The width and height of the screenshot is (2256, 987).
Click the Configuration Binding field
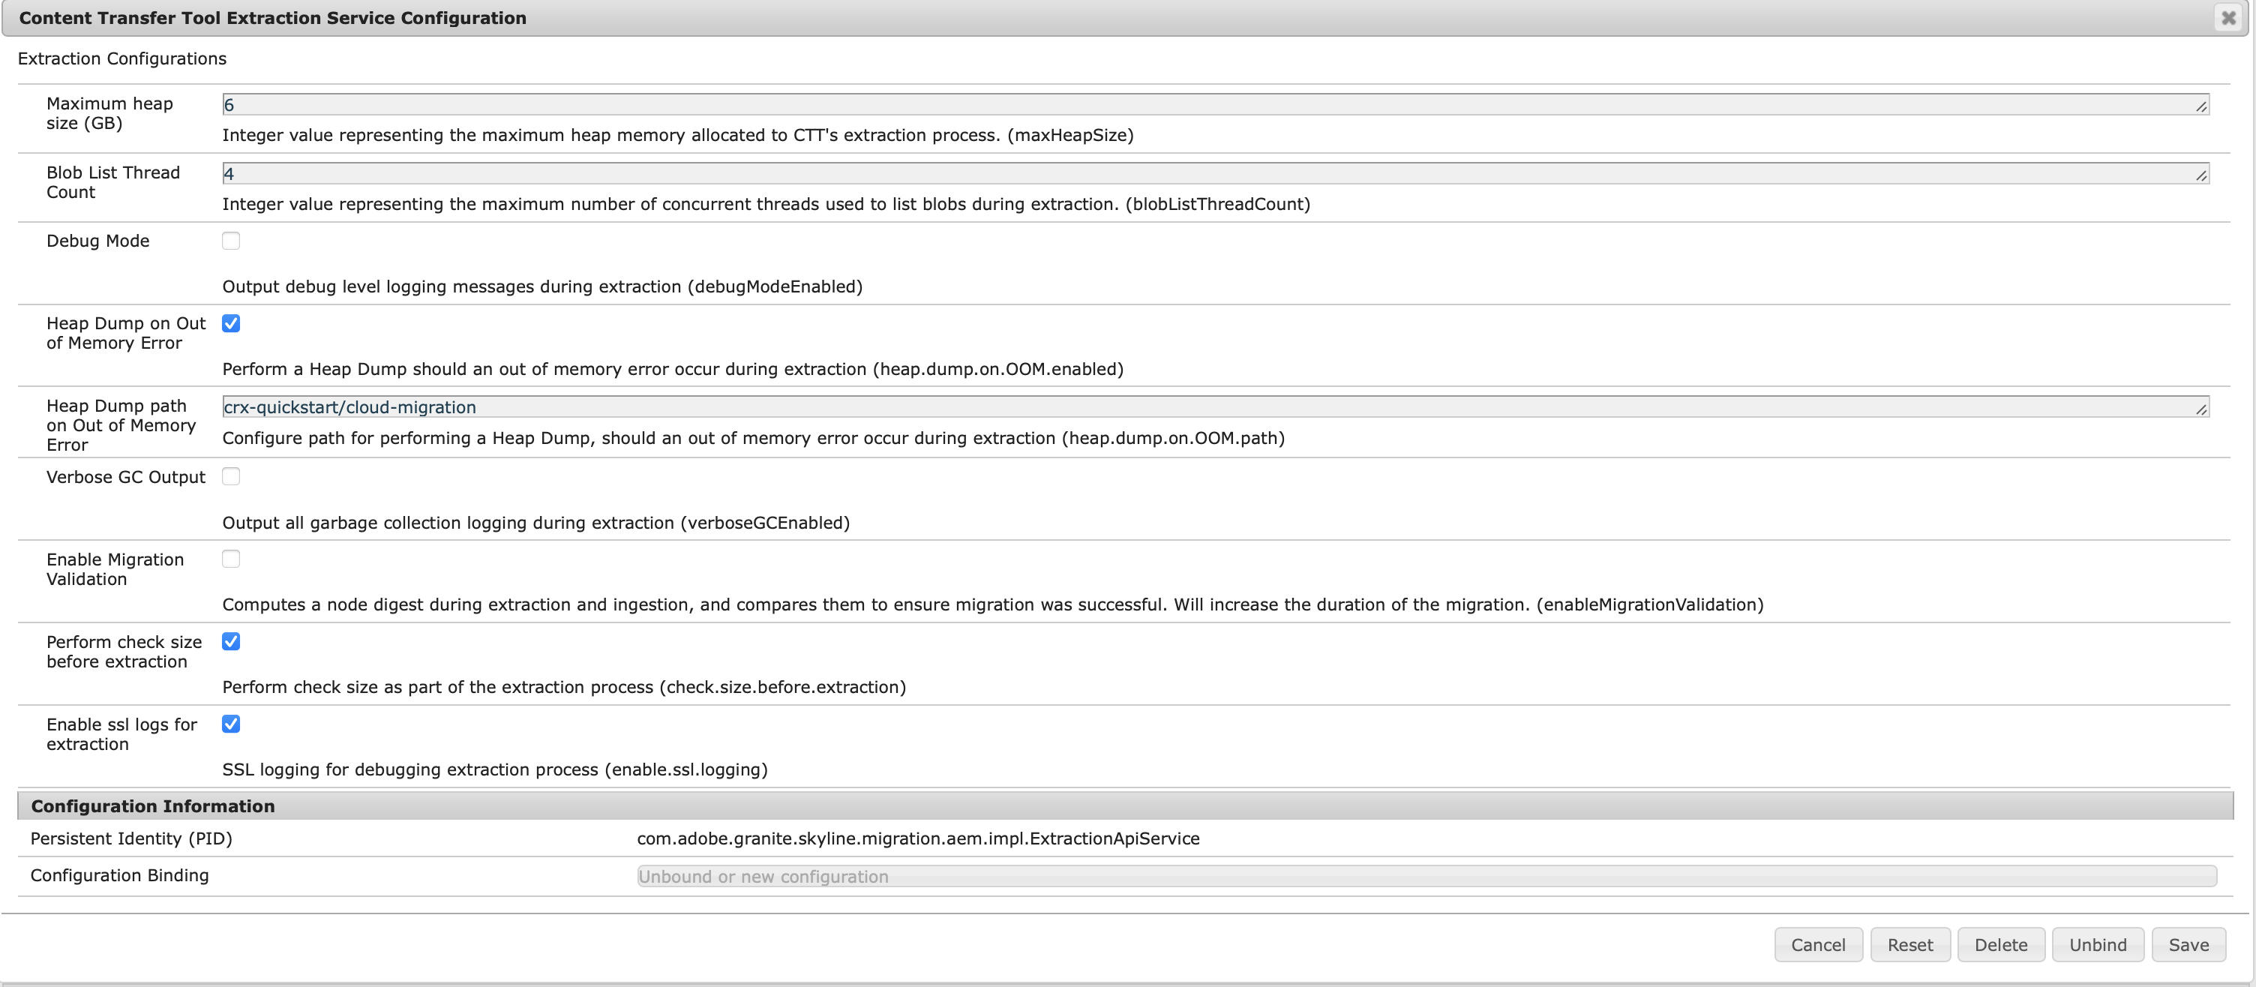[1426, 877]
